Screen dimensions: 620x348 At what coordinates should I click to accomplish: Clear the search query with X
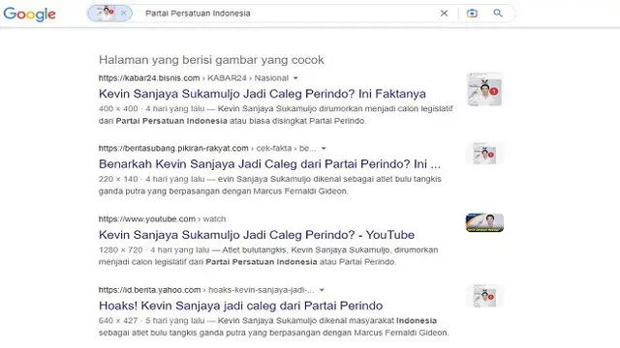444,14
